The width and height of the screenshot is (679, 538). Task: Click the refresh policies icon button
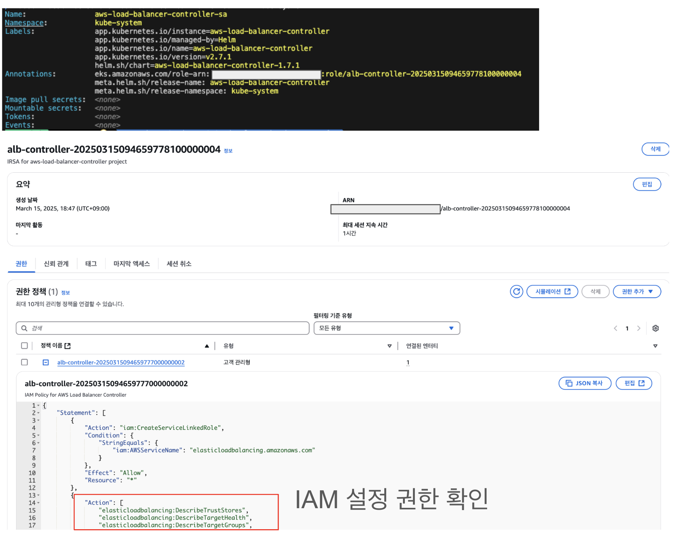[x=516, y=292]
